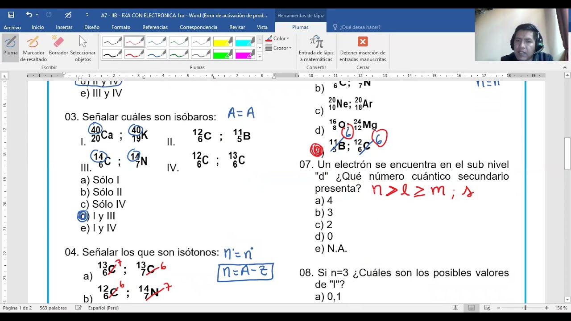Pick the thick blue pen in the bottom row
This screenshot has height=321, width=571.
tap(157, 54)
